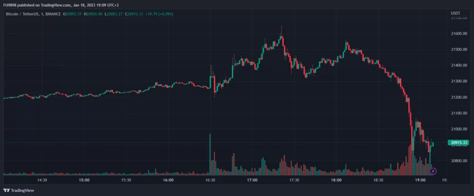Click the green 20915.33 current price label
The image size is (474, 196).
(x=458, y=143)
